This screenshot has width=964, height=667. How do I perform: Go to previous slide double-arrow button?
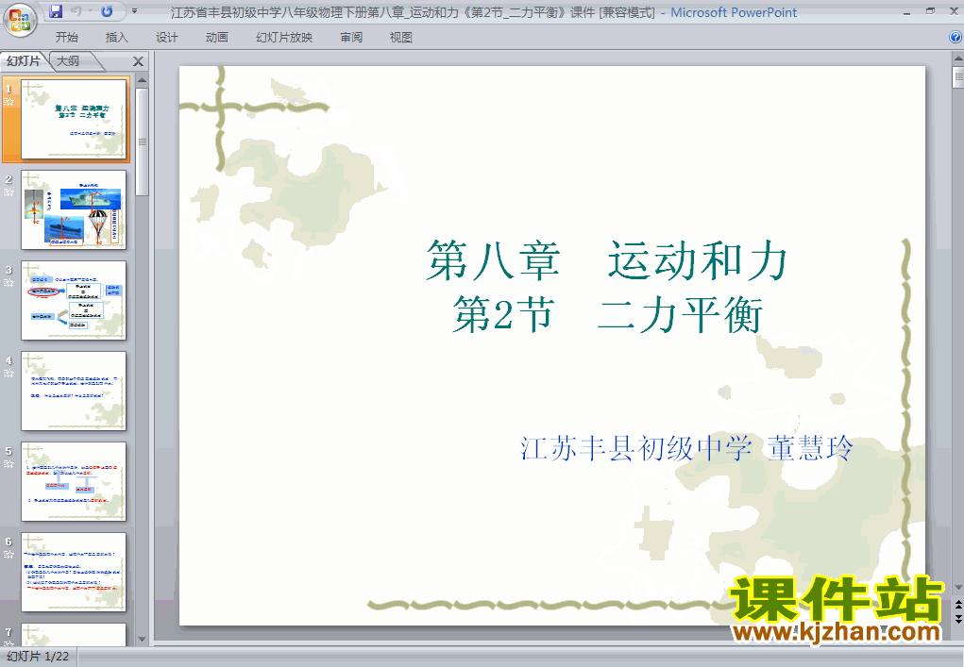tap(958, 605)
